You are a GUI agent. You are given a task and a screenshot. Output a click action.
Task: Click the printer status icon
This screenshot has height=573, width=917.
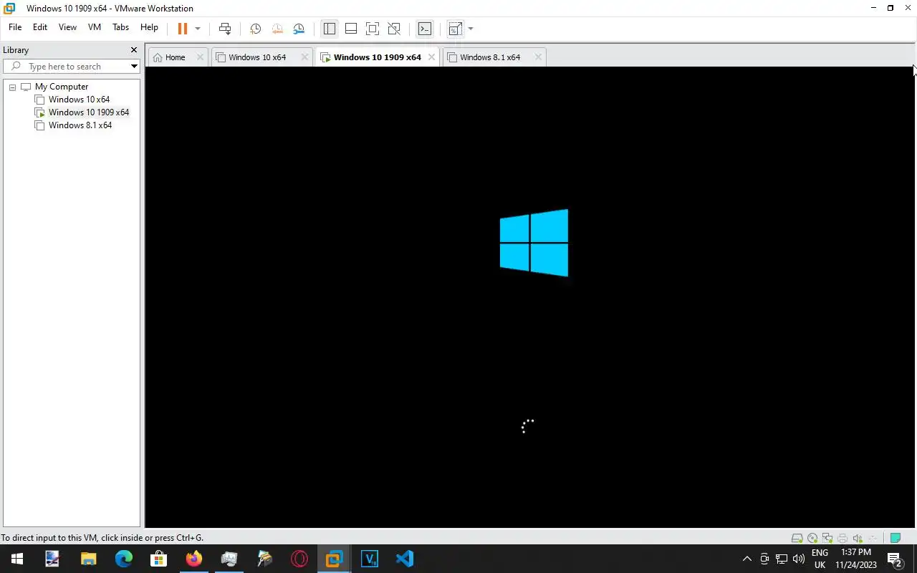tap(842, 538)
